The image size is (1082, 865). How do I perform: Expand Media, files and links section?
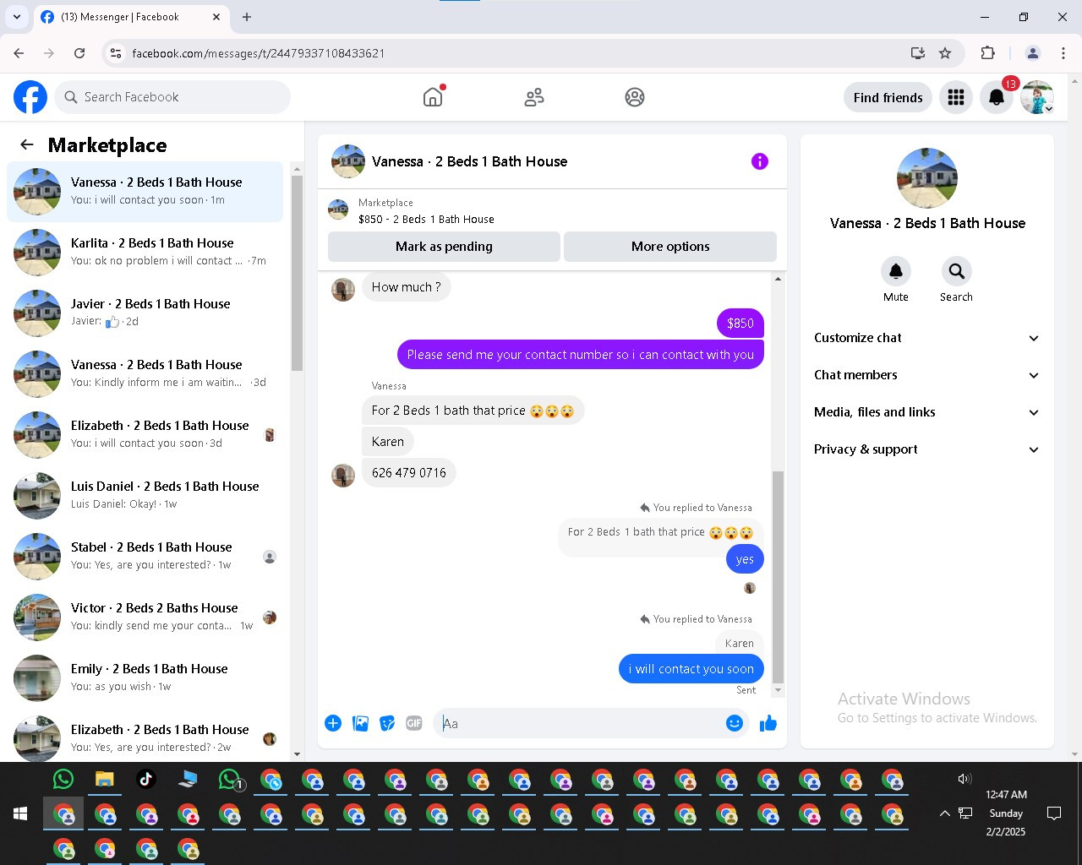(x=926, y=412)
